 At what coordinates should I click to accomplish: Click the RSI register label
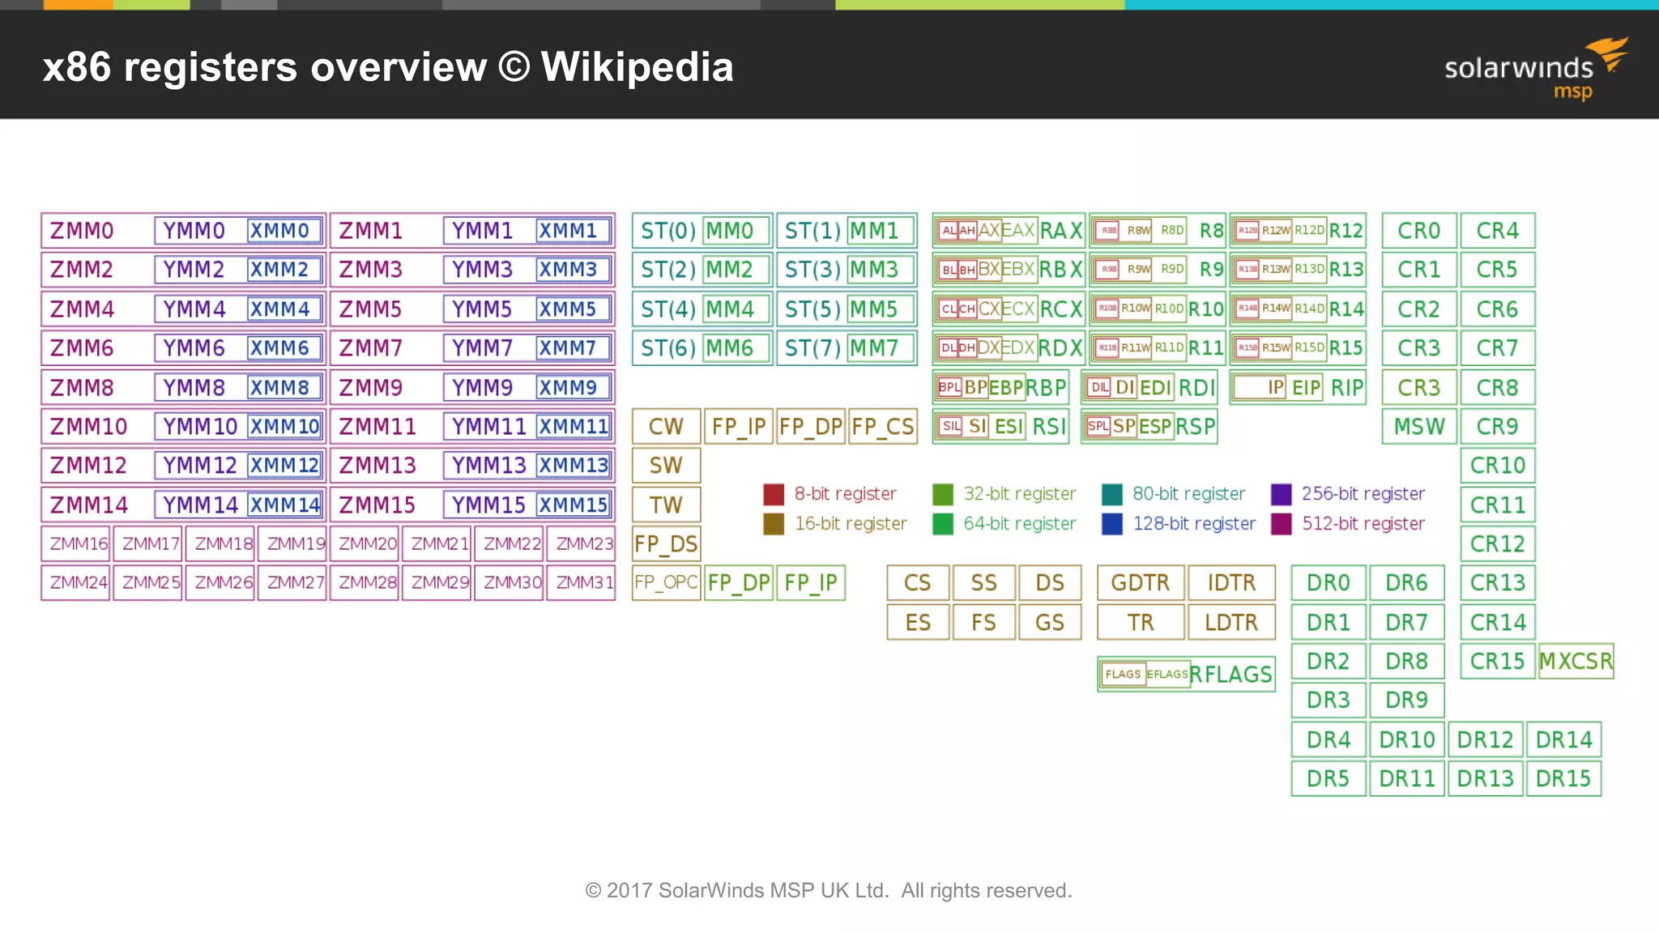point(1049,427)
